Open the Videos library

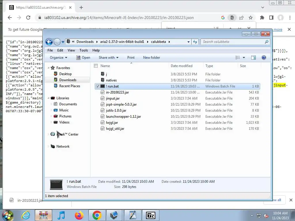(64, 122)
